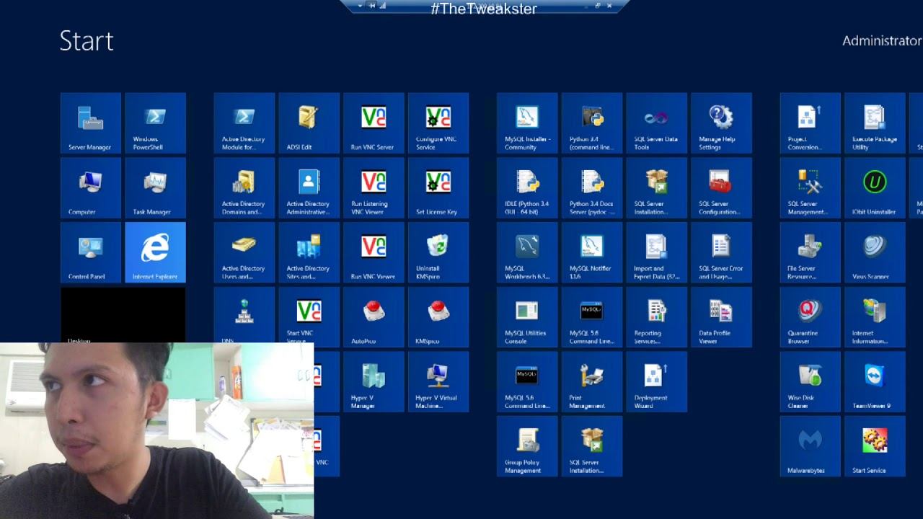
Task: Open Active Directory Domains and Trusts tile
Action: pyautogui.click(x=244, y=188)
